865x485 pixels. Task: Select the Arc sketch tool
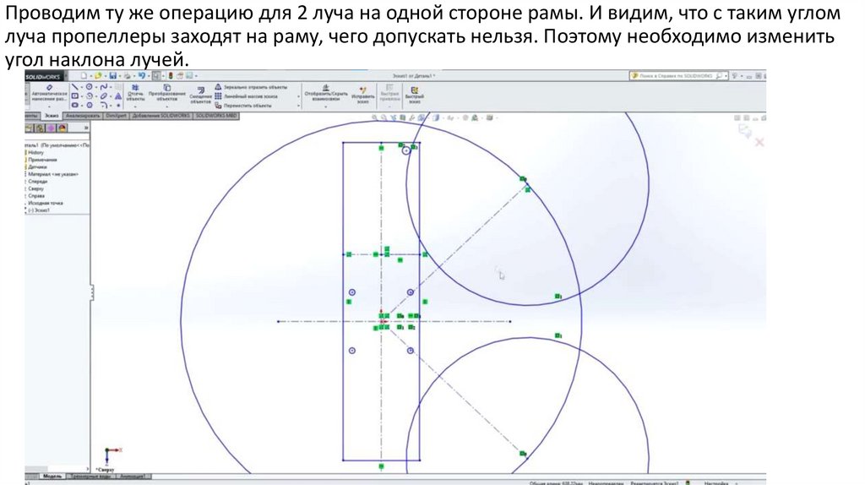coord(90,96)
